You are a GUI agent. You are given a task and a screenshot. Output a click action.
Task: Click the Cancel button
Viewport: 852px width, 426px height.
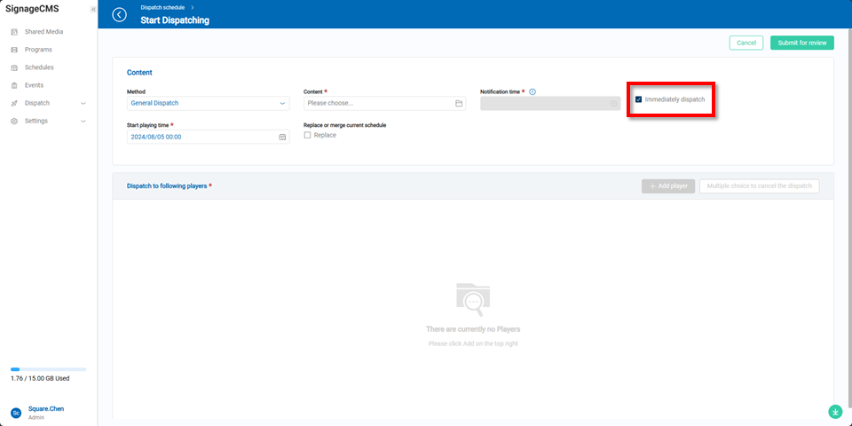point(745,43)
